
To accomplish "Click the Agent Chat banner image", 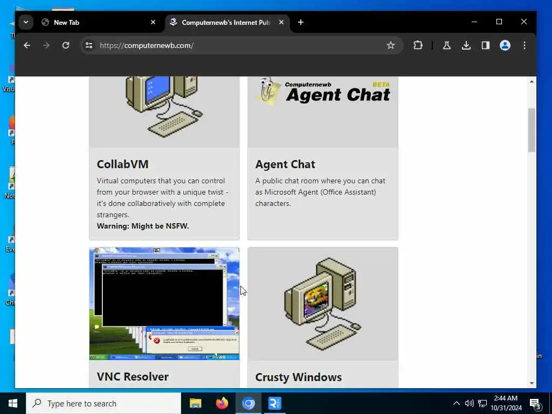I will click(x=323, y=112).
